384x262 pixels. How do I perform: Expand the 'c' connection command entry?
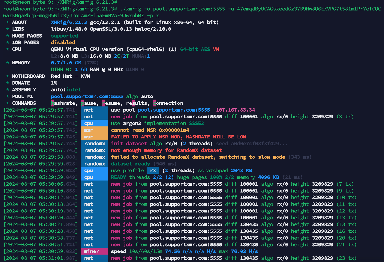(154, 103)
